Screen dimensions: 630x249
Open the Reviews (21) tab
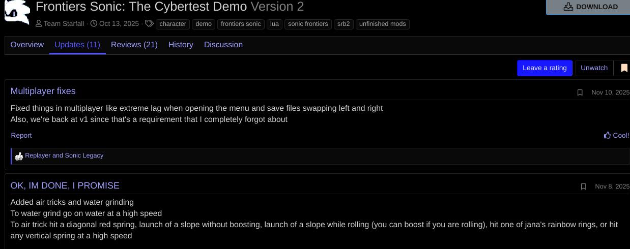point(134,45)
